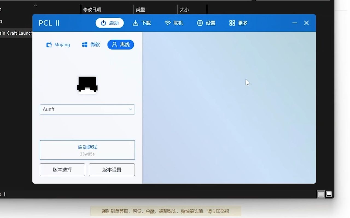Switch explorer to details view icon
This screenshot has width=350, height=218.
pos(321,194)
